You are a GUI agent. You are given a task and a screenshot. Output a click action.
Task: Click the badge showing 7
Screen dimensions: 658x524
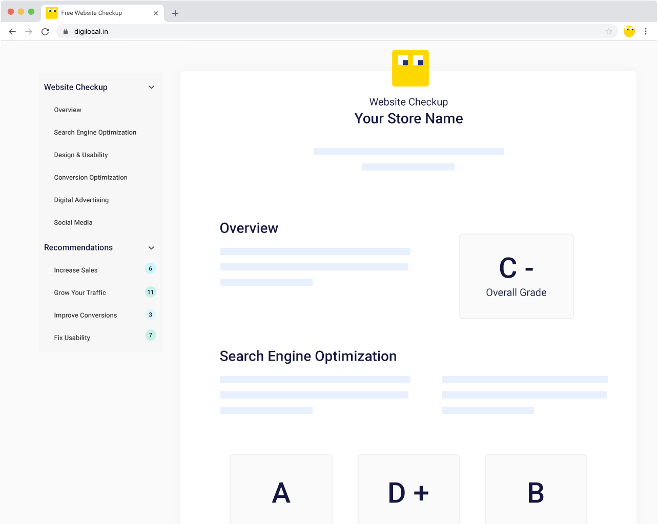tap(150, 336)
